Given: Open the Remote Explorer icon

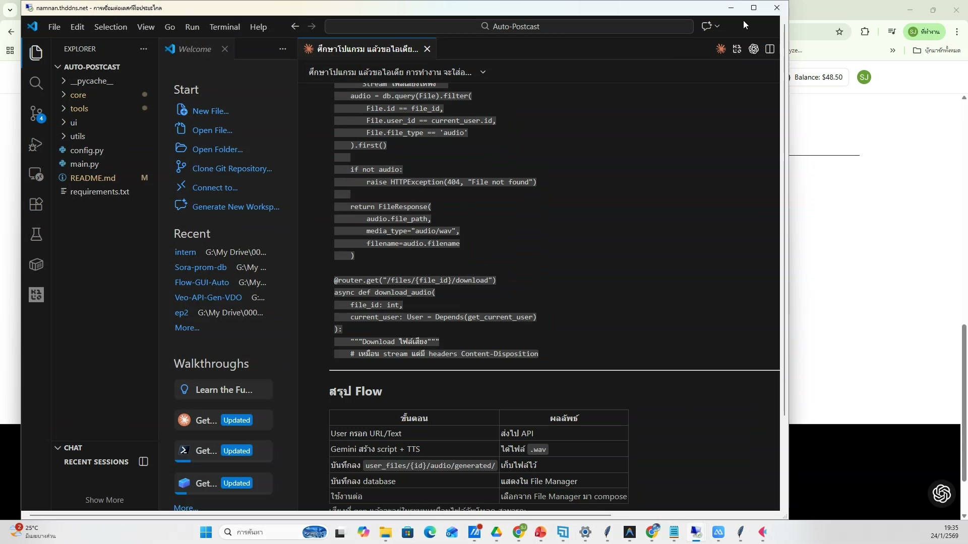Looking at the screenshot, I should (36, 174).
